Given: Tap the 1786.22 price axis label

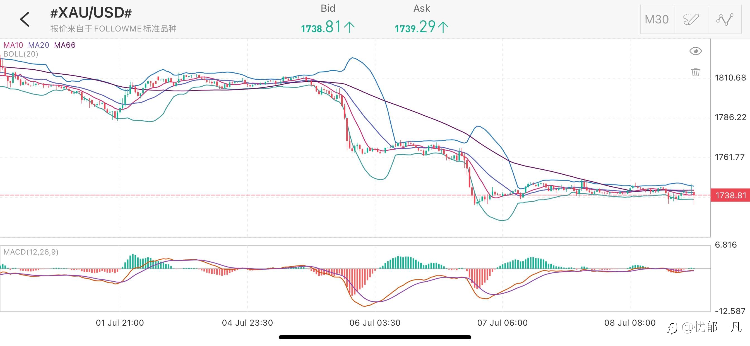Looking at the screenshot, I should (x=730, y=117).
